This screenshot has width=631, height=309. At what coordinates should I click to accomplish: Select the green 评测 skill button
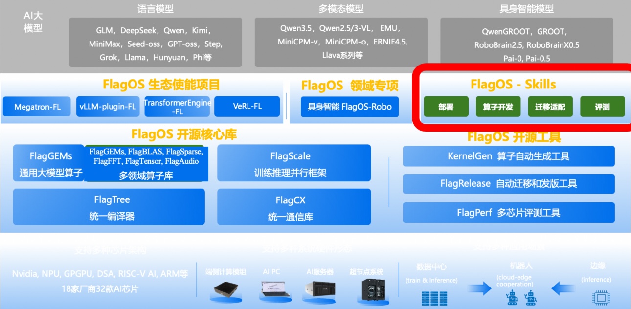tap(602, 107)
